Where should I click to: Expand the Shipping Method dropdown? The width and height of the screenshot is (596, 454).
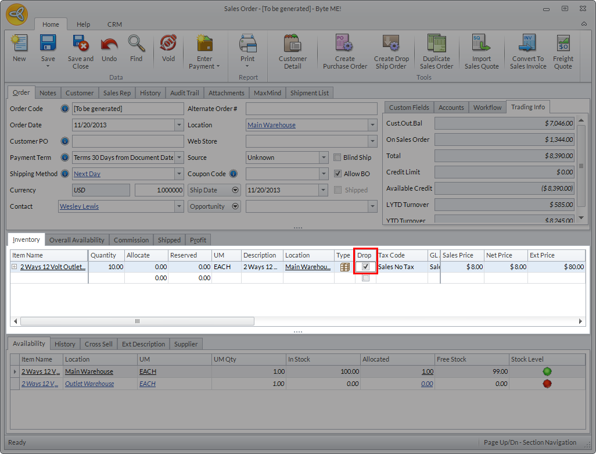(x=179, y=174)
